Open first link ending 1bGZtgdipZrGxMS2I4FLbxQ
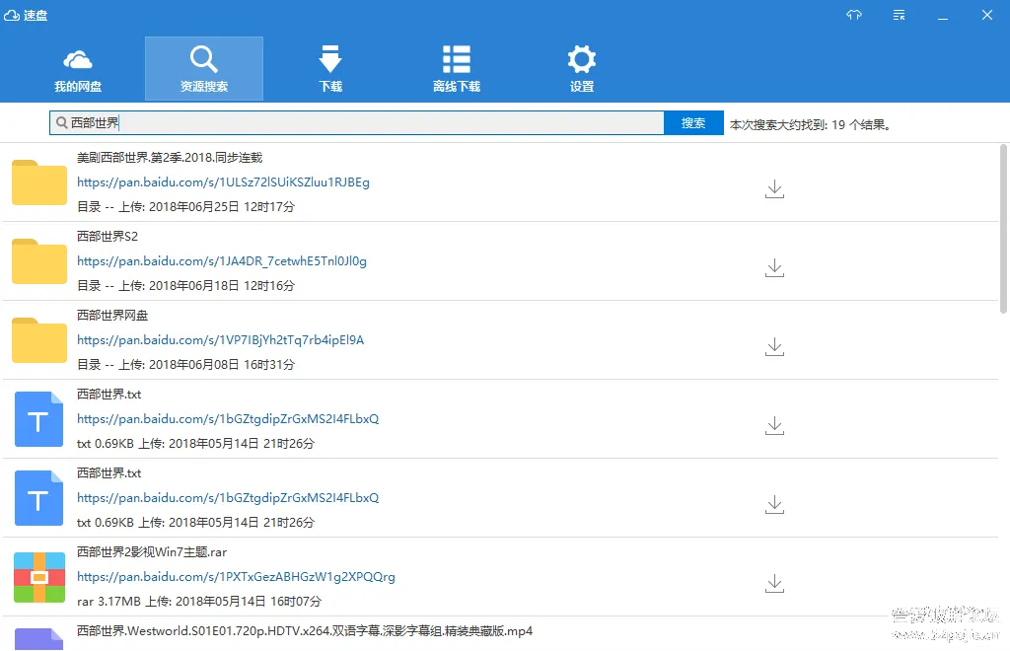 click(228, 418)
